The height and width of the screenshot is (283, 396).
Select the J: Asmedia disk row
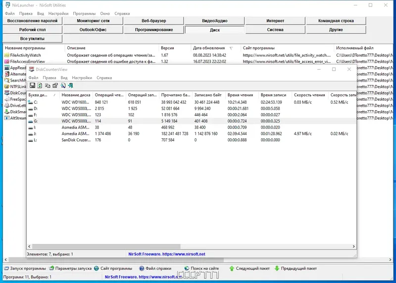[x=192, y=133]
